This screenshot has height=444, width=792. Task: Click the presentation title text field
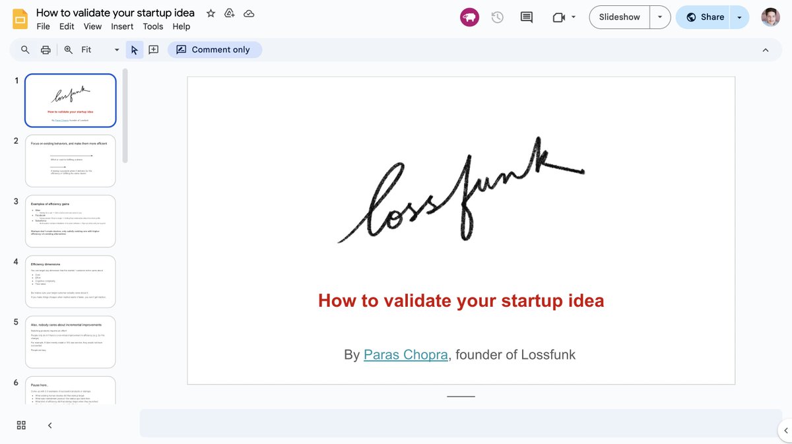click(x=115, y=13)
